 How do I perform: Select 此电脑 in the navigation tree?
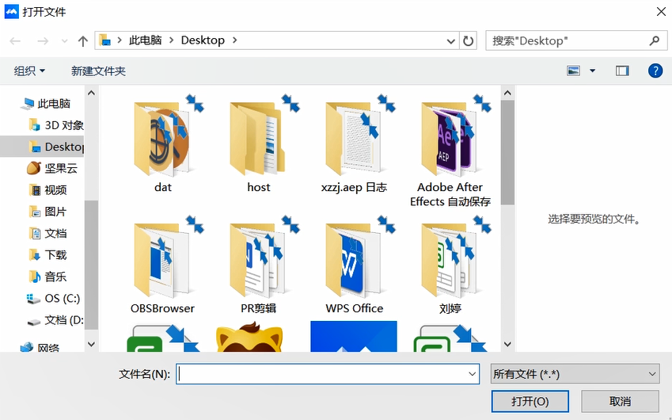[46, 103]
